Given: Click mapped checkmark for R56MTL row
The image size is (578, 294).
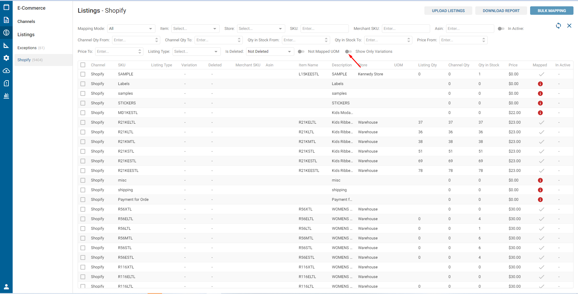Looking at the screenshot, I should [542, 238].
